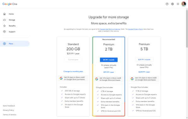The width and height of the screenshot is (188, 119).
Task: Click the "Standard" plan title
Action: (x=73, y=44)
